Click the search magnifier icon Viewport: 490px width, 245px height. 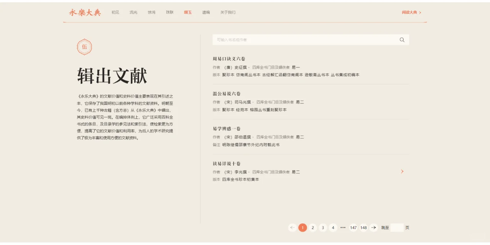point(402,40)
